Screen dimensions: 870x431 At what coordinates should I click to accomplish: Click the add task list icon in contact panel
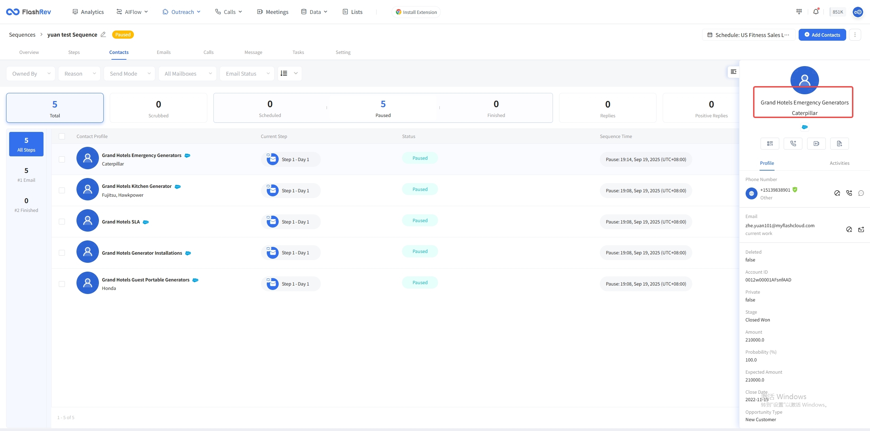tap(770, 143)
